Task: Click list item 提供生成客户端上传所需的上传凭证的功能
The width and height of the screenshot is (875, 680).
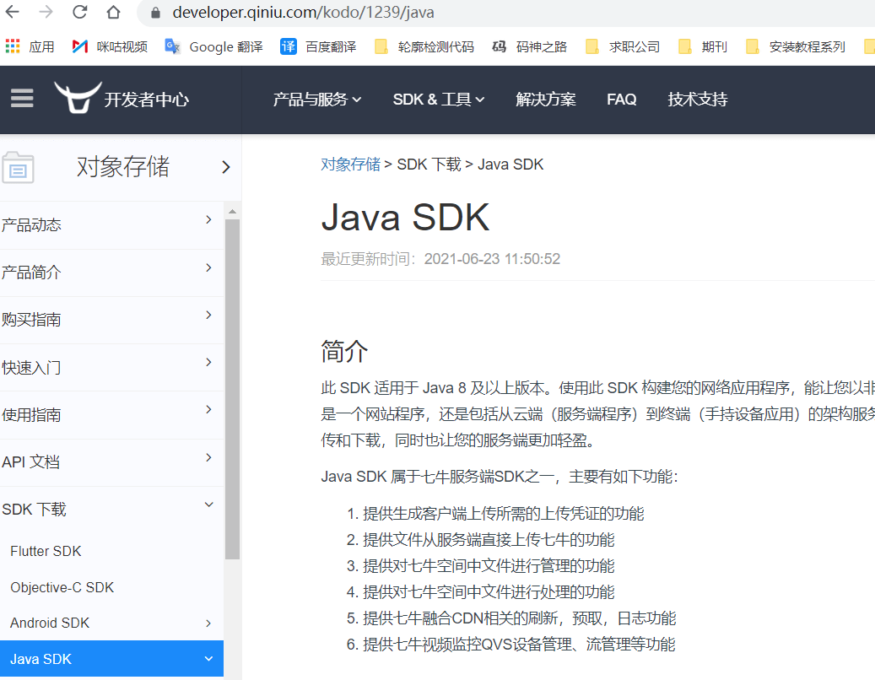Action: (504, 513)
